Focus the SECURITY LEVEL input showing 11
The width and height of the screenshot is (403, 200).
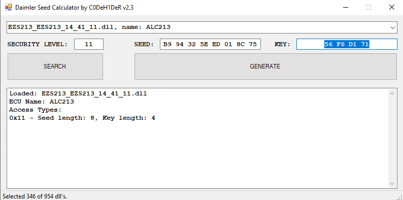[89, 44]
